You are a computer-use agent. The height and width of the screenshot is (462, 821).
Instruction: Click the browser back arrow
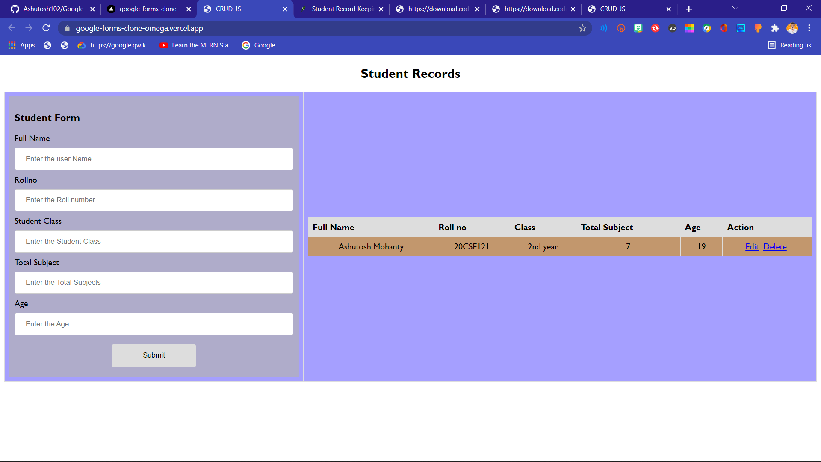(12, 28)
